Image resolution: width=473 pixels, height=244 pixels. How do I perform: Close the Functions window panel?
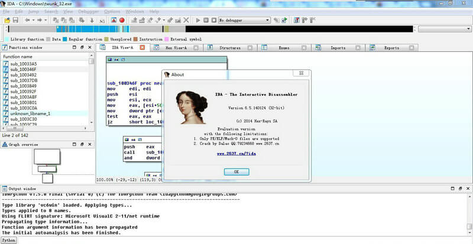pyautogui.click(x=90, y=47)
